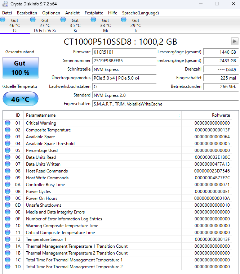This screenshot has height=274, width=240.
Task: Click the power-on count value 225 mal
Action: pos(221,78)
